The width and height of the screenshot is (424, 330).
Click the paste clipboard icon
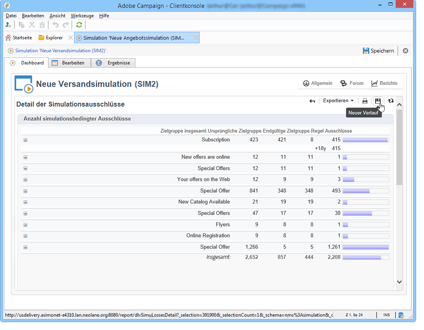pos(42,25)
